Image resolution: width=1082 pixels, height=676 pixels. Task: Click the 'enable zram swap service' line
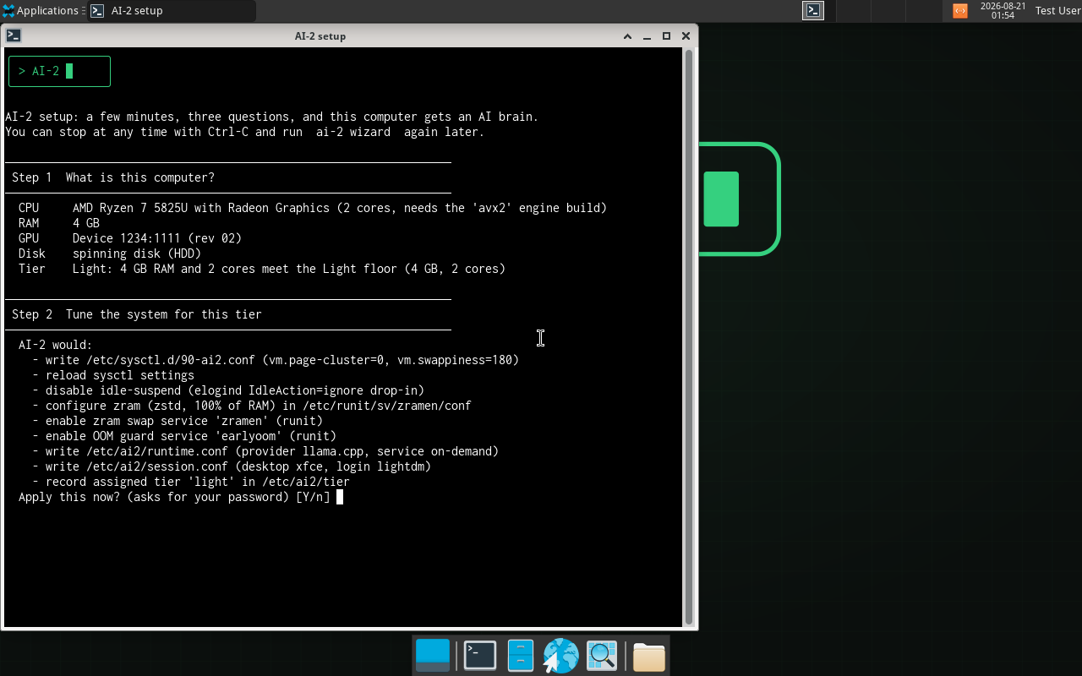click(178, 421)
